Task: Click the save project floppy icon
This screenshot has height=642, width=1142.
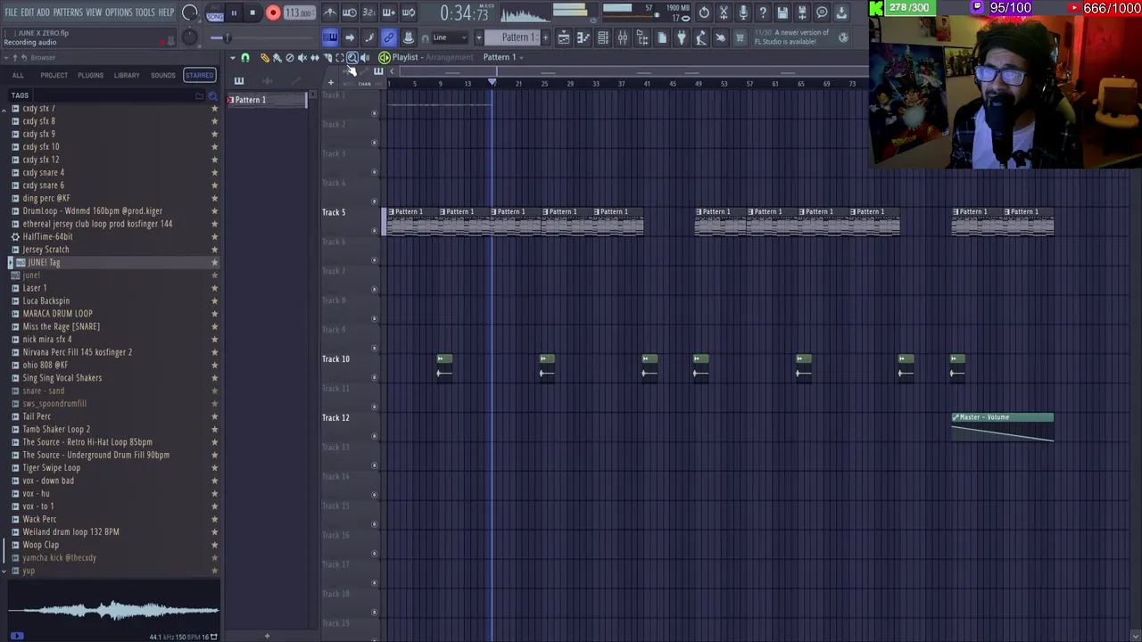Action: [782, 12]
